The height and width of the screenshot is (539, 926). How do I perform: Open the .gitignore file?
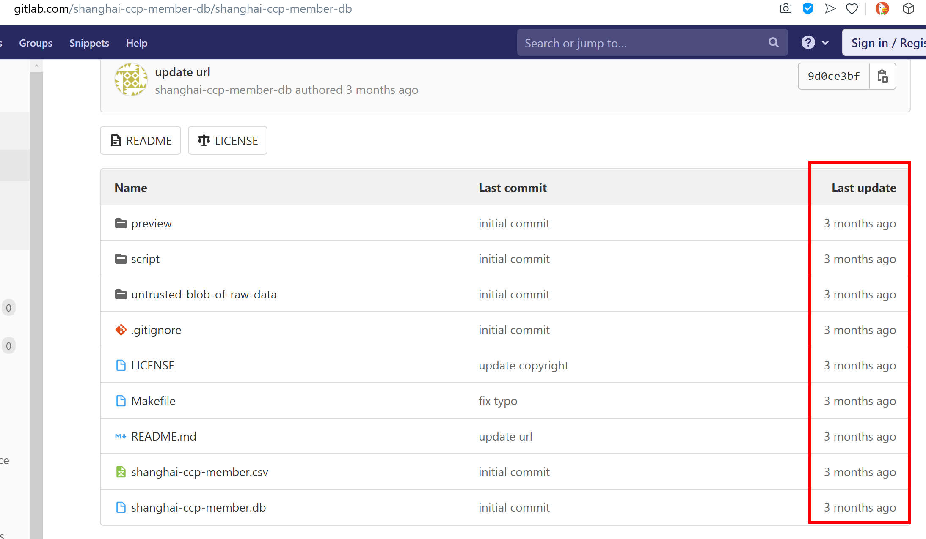(x=156, y=330)
